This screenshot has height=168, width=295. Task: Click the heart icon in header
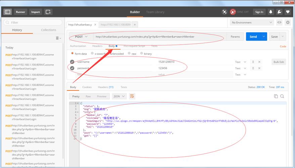[x=288, y=12]
